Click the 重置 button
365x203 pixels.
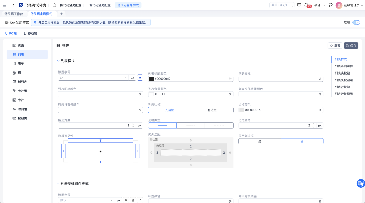click(335, 46)
